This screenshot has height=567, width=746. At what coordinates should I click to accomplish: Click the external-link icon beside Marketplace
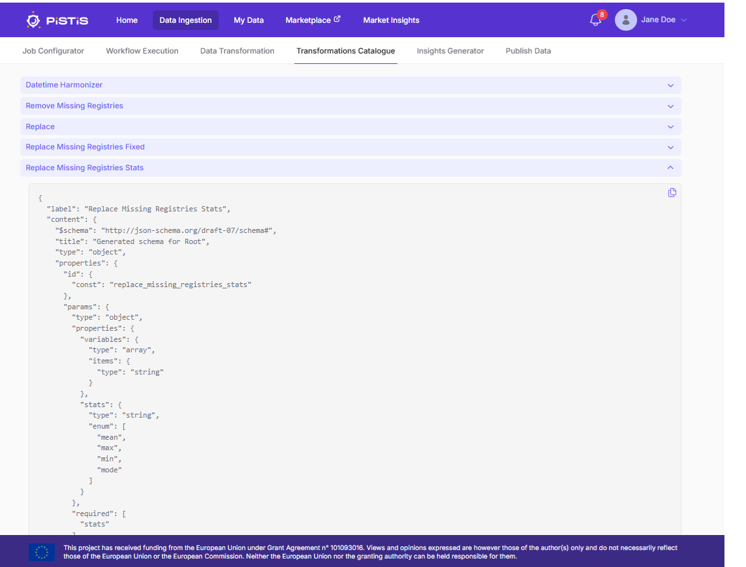click(337, 19)
